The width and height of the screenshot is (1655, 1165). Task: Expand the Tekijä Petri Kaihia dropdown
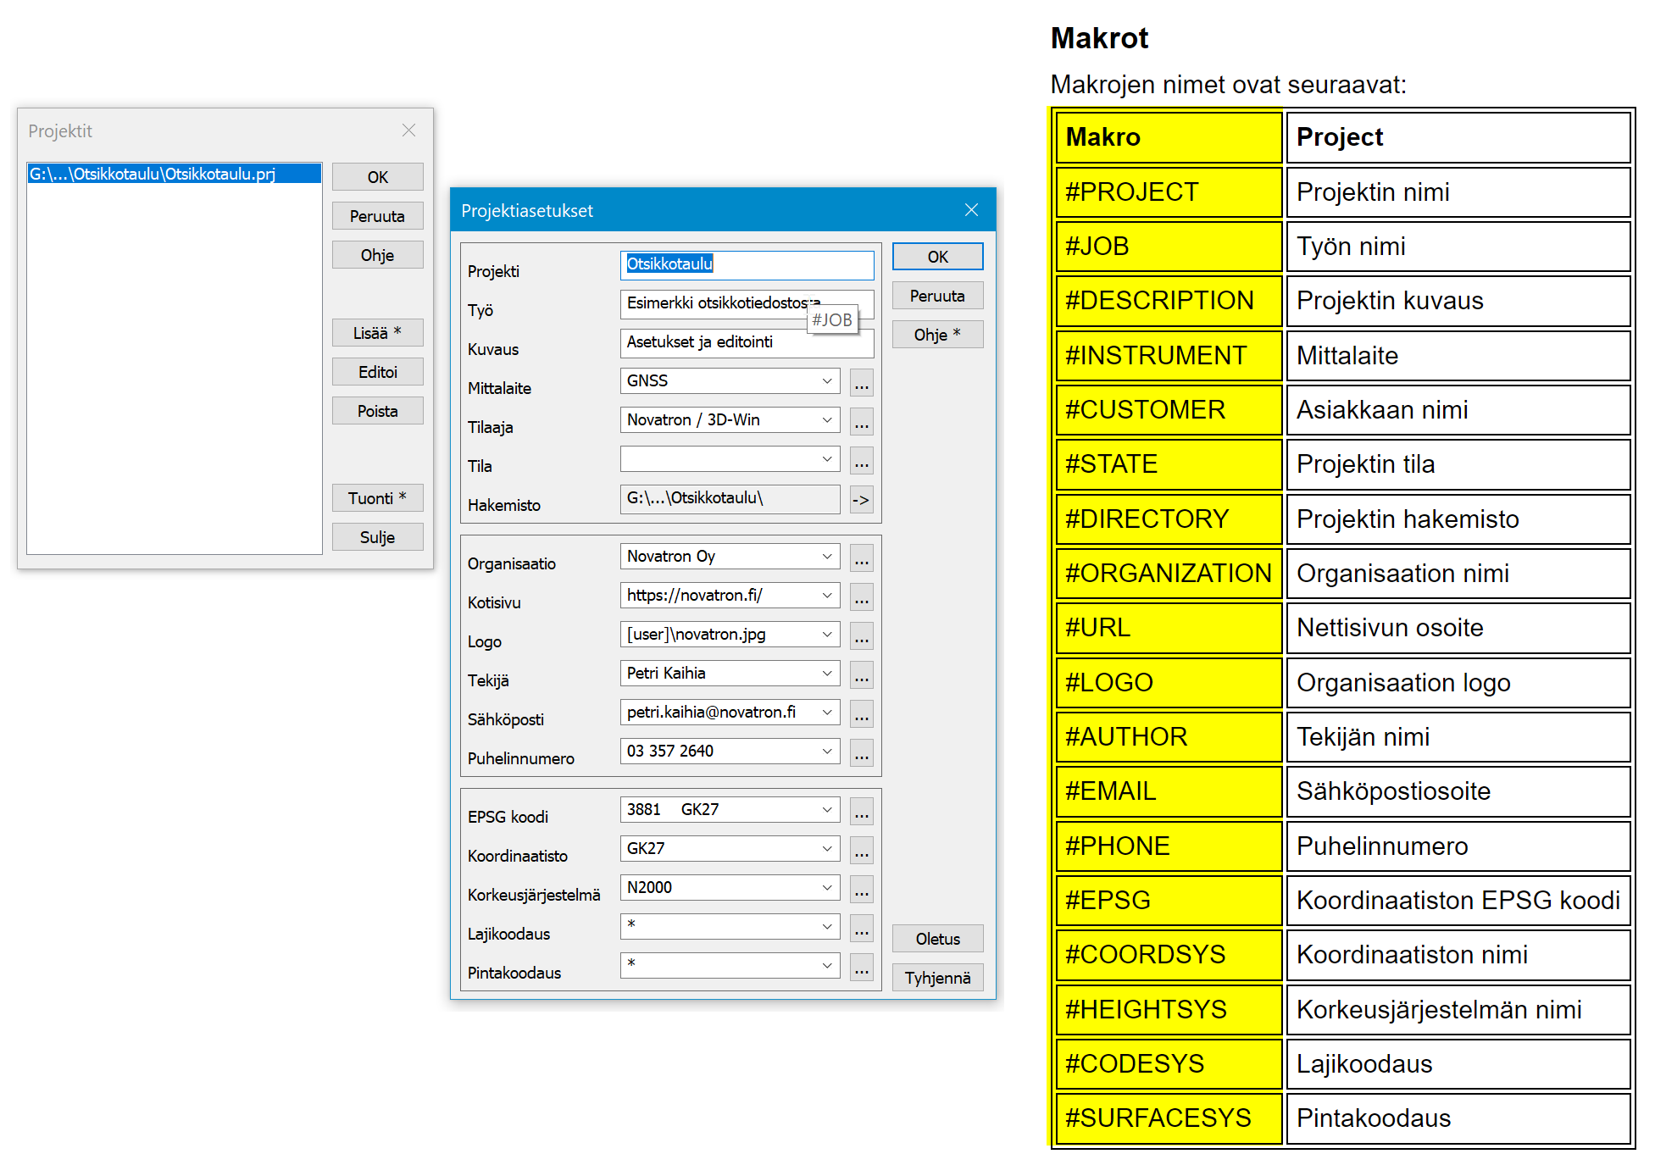click(x=826, y=674)
